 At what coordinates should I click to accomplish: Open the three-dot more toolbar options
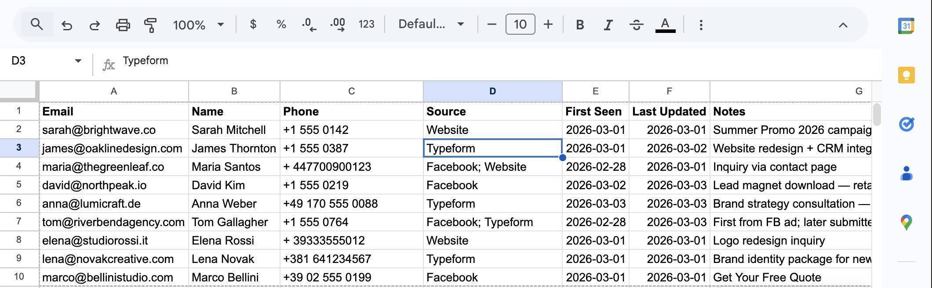tap(701, 25)
